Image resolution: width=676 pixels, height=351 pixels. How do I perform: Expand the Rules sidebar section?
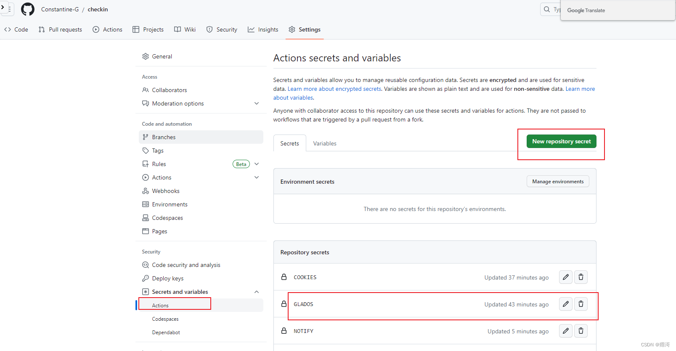pos(257,164)
